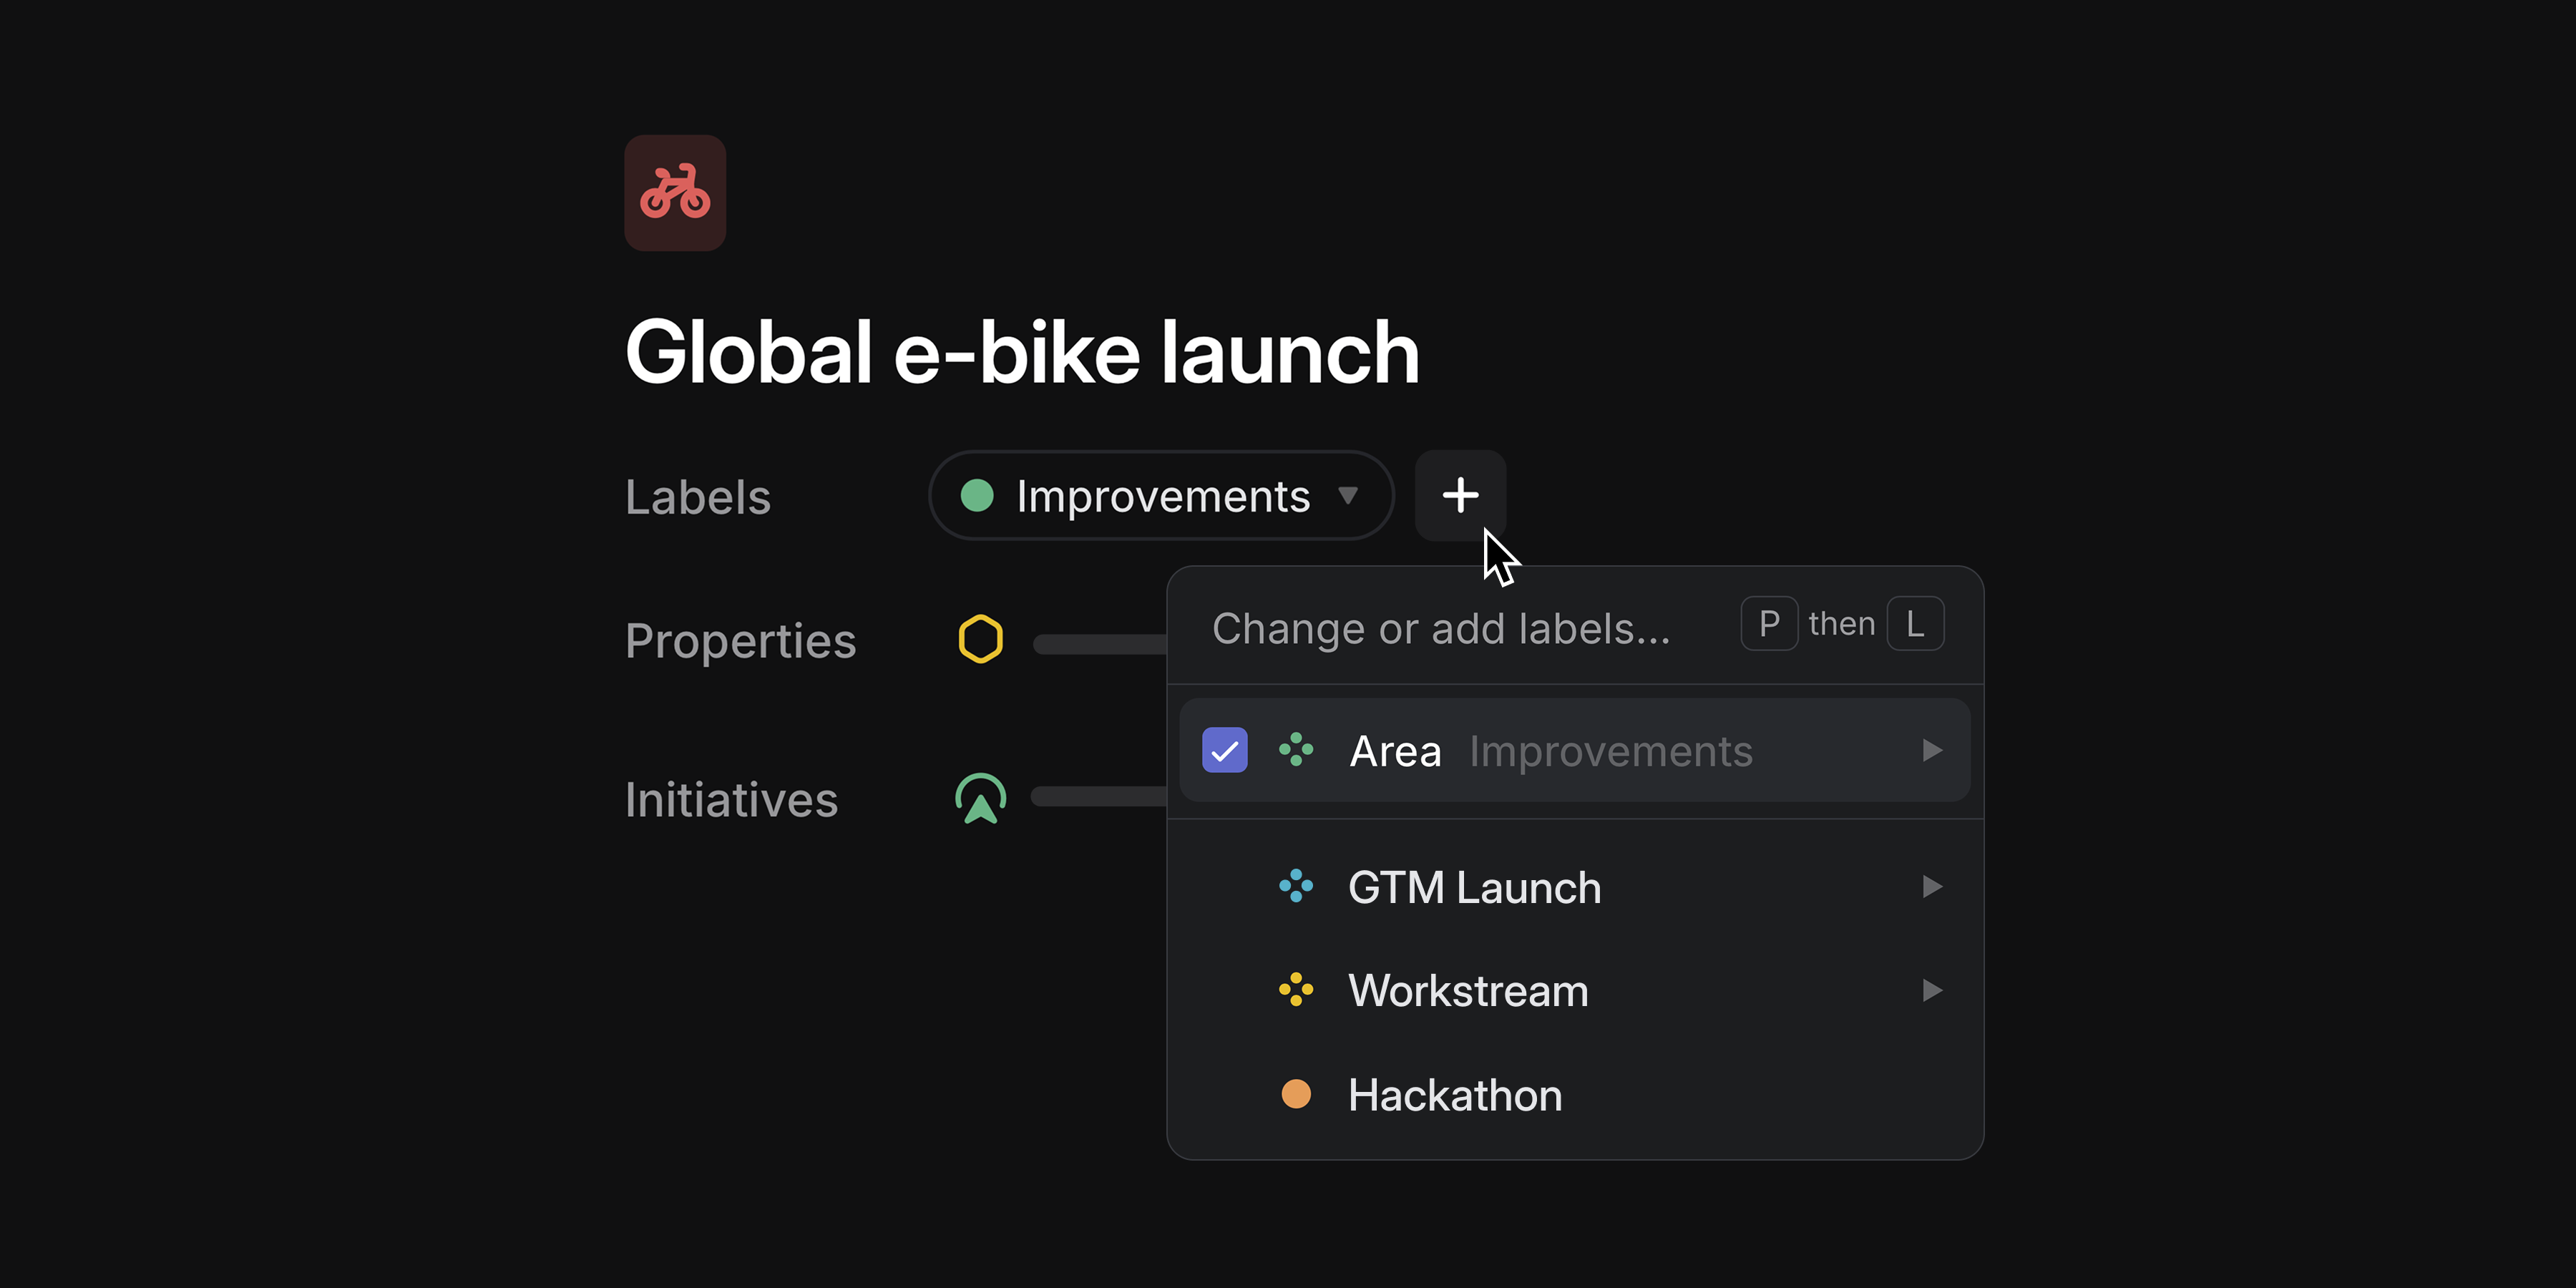Click the Change or add labels field
The width and height of the screenshot is (2576, 1288).
[1442, 628]
